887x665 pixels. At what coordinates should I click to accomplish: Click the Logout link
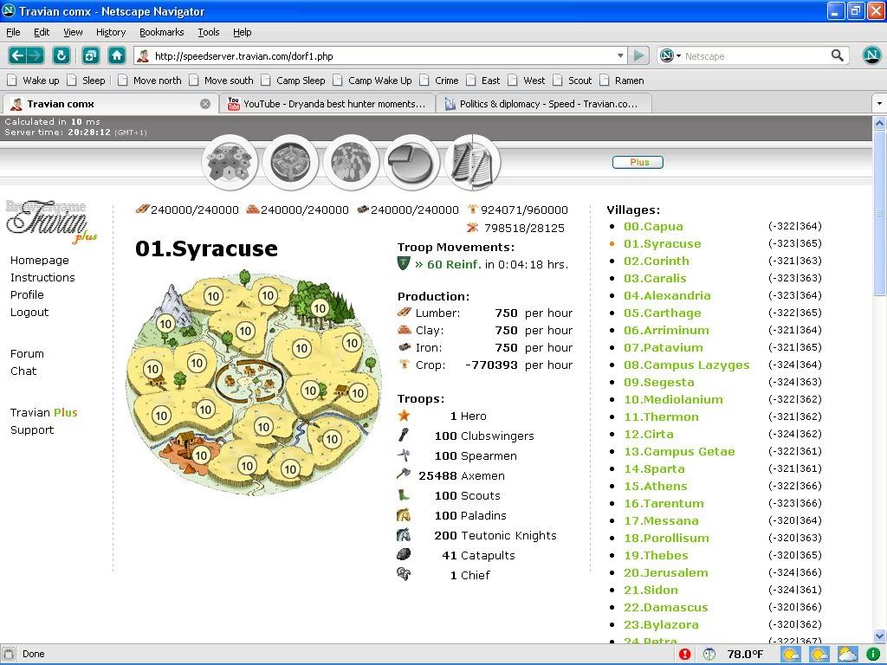(x=29, y=312)
